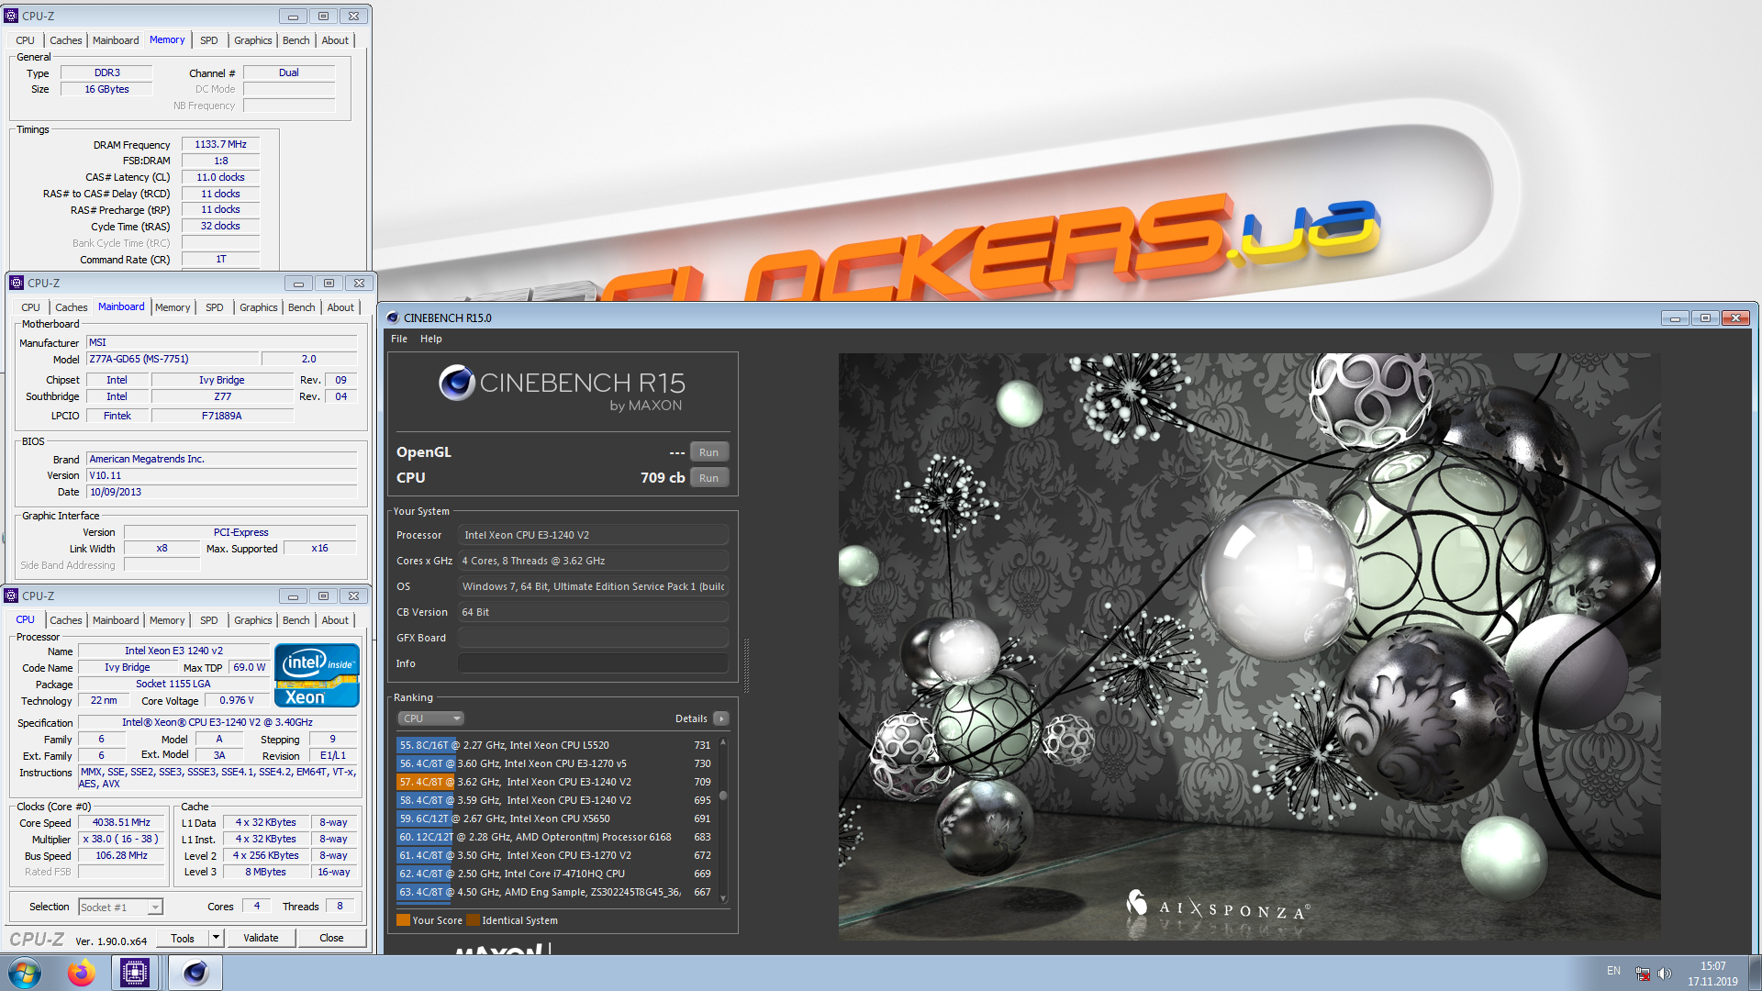Click the Cinebench R15 logo sphere
Viewport: 1762px width, 991px height.
pyautogui.click(x=456, y=383)
